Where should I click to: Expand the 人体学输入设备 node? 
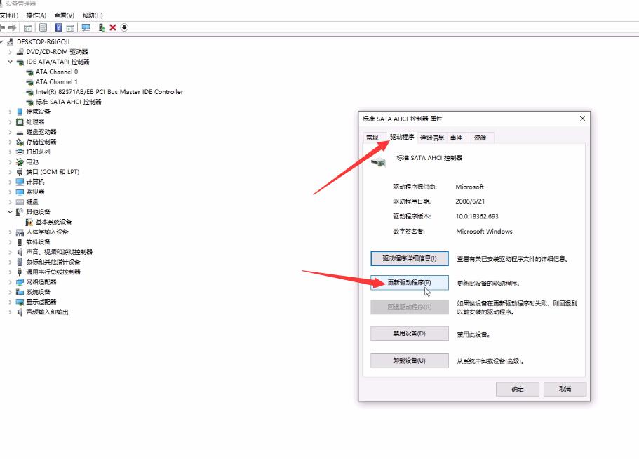tap(11, 232)
